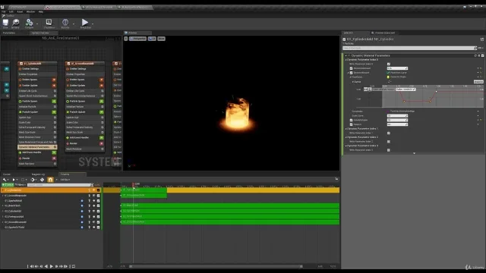
Task: Click the timeline wrench actions icon
Action: pos(5,180)
